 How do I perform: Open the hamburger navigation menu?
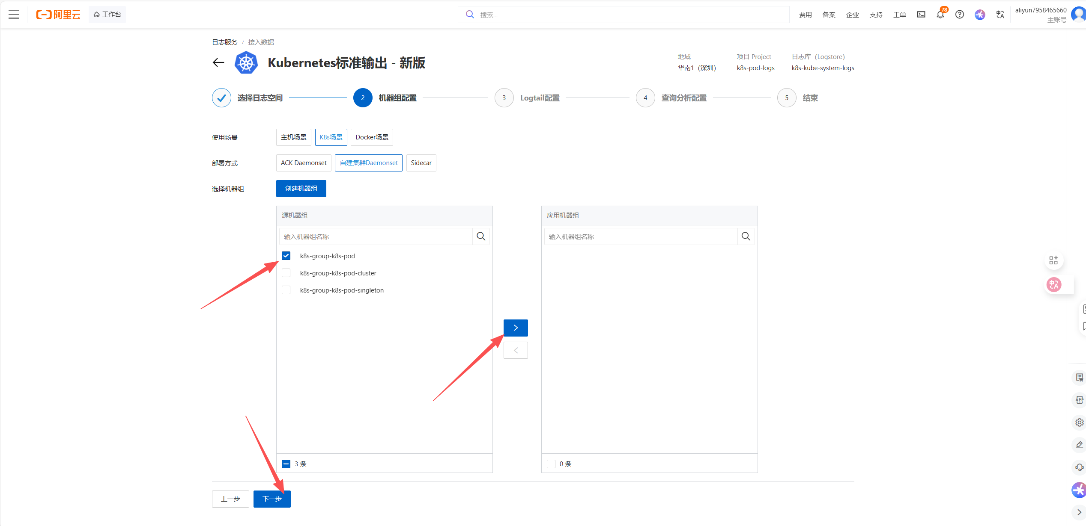(x=14, y=15)
